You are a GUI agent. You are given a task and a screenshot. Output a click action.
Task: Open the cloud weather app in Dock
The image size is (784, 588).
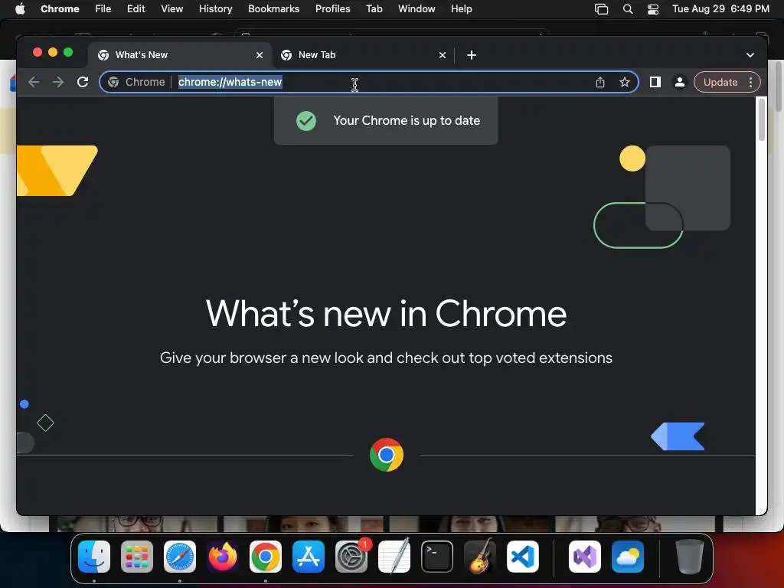click(x=628, y=557)
